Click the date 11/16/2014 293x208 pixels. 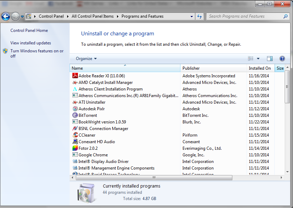click(259, 76)
